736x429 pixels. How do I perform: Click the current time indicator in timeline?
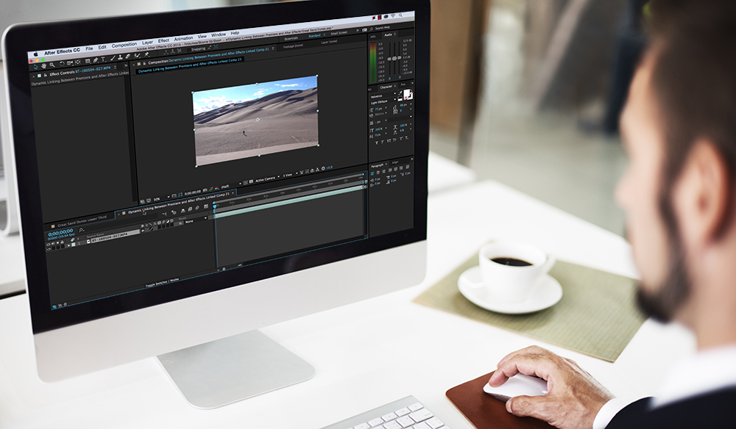point(214,206)
